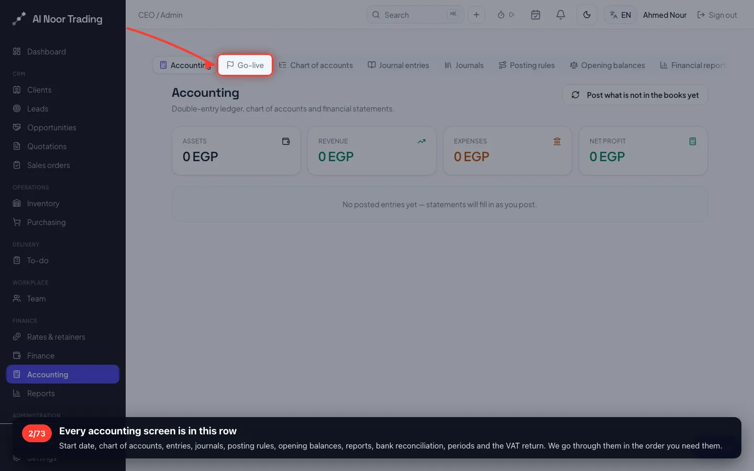Click the Team people icon
754x471 pixels.
[17, 298]
